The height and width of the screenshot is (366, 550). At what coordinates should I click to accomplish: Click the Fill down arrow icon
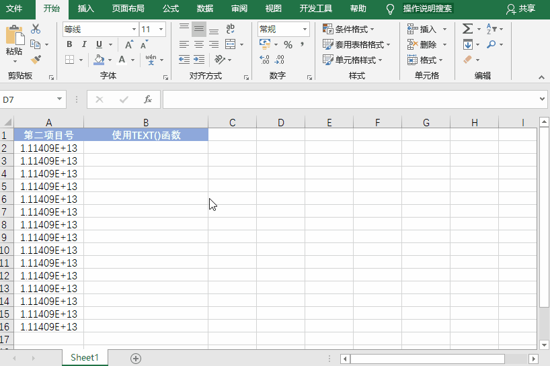(x=467, y=44)
